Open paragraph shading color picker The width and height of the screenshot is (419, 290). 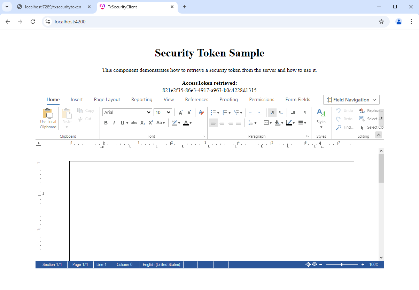click(x=279, y=123)
